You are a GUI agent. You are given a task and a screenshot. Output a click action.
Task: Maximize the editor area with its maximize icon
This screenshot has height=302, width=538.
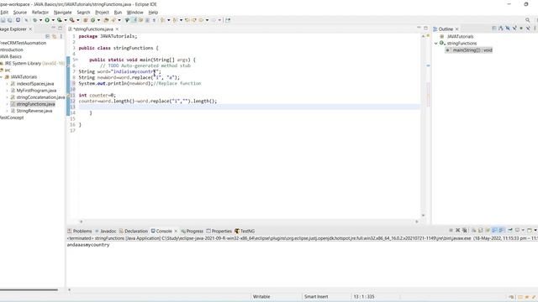426,28
